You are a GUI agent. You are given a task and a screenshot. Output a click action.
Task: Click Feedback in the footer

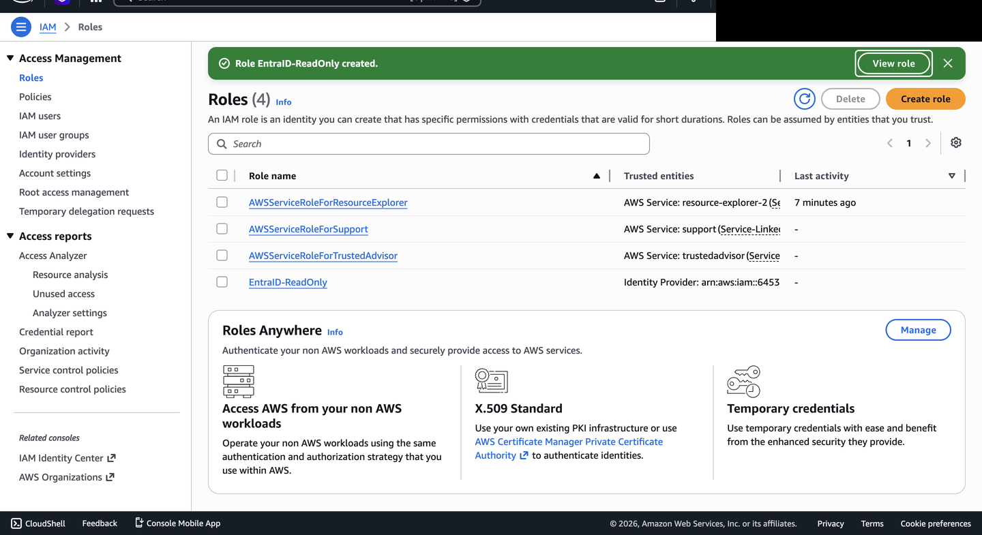100,523
